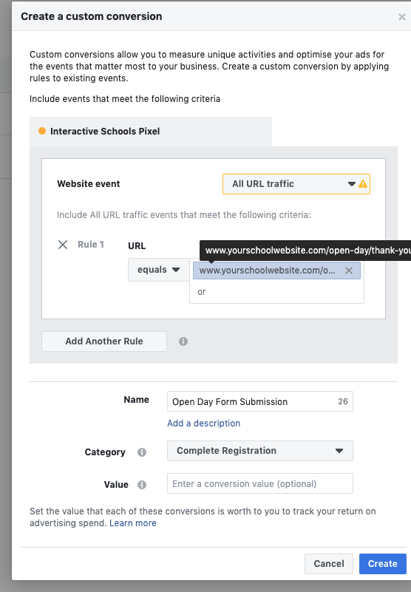Select the Interactive Schools Pixel tab
411x592 pixels.
pos(151,132)
